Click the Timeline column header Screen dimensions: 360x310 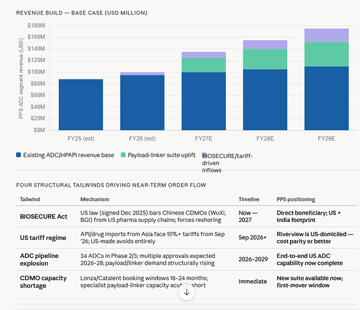click(x=249, y=199)
